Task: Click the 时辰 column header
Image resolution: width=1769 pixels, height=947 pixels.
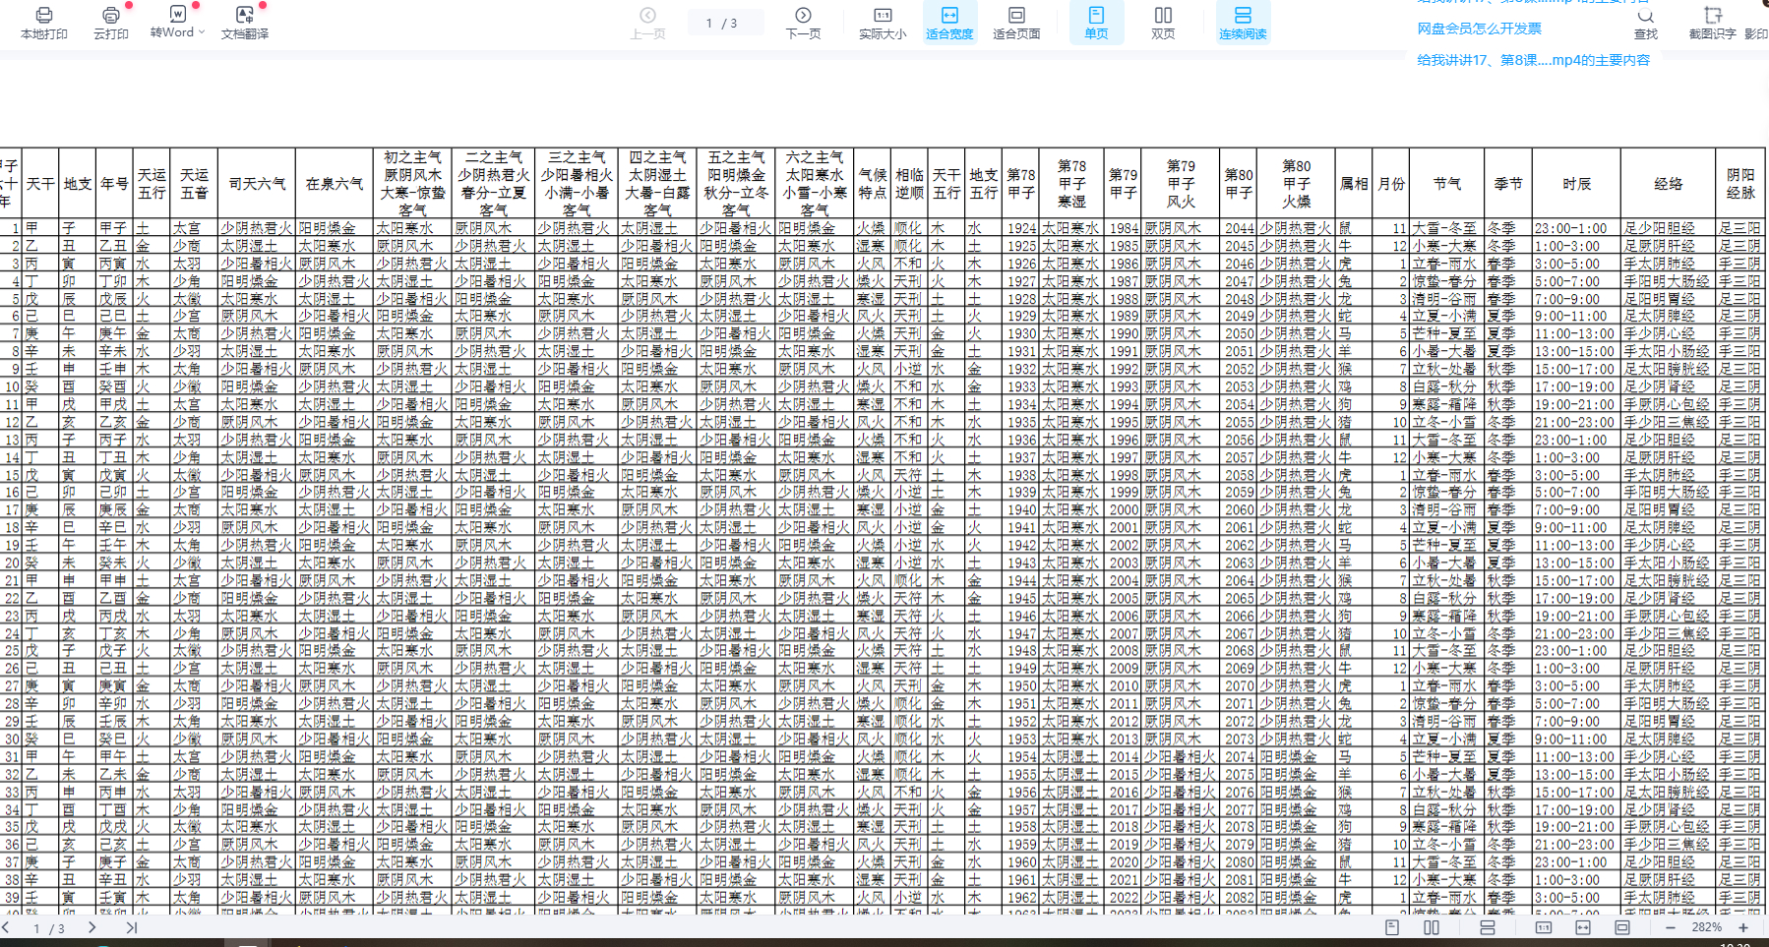Action: pyautogui.click(x=1576, y=184)
